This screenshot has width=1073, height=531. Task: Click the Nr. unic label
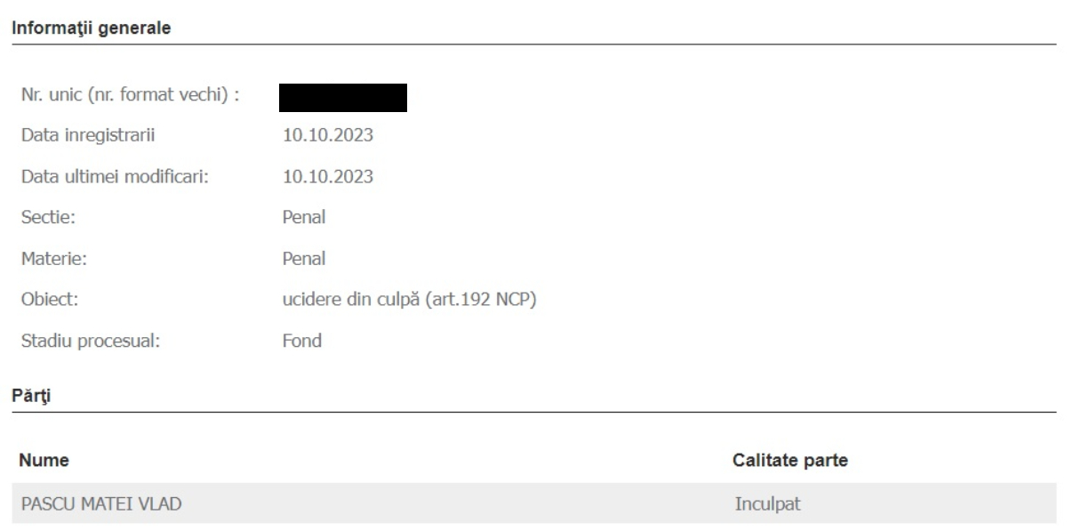[131, 96]
